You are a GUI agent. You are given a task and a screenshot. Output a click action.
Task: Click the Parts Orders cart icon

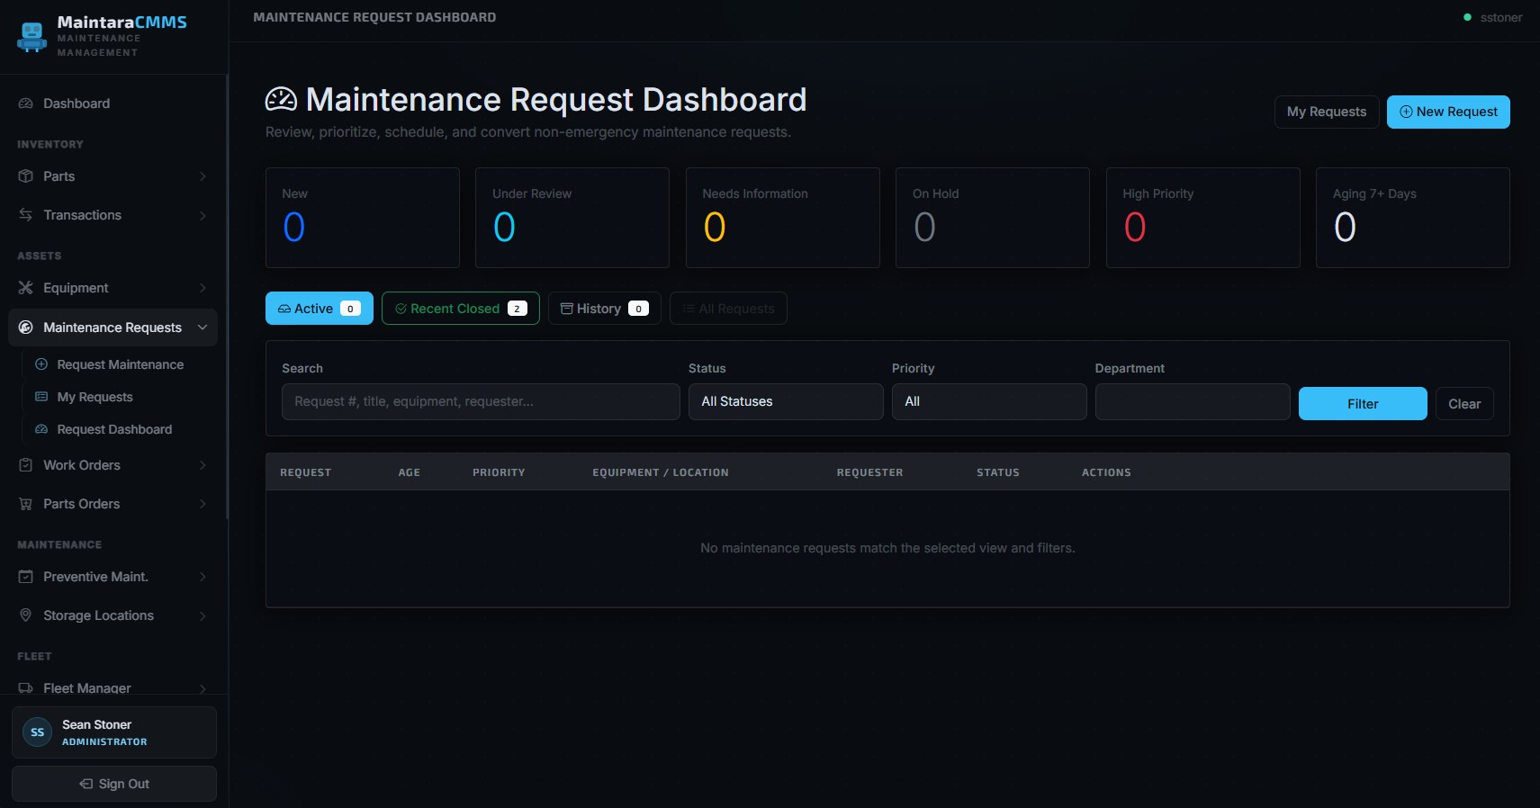point(26,504)
